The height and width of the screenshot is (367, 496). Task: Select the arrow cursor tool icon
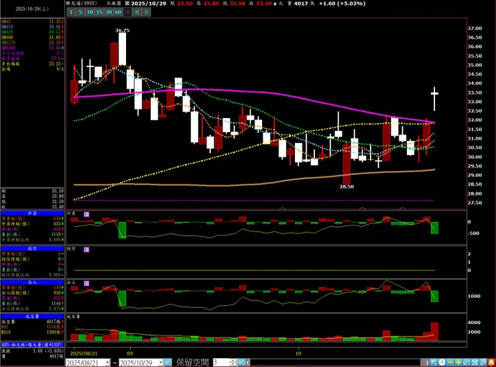pyautogui.click(x=434, y=362)
